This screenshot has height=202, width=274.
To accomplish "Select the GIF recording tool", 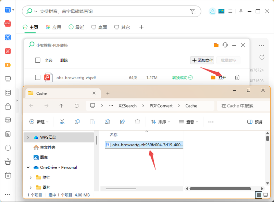I will (7, 51).
